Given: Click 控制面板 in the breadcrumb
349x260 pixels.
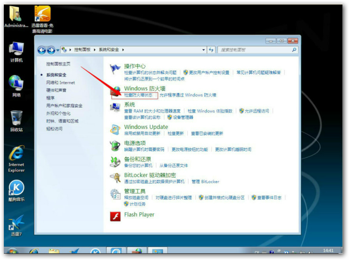Looking at the screenshot, I should 82,50.
